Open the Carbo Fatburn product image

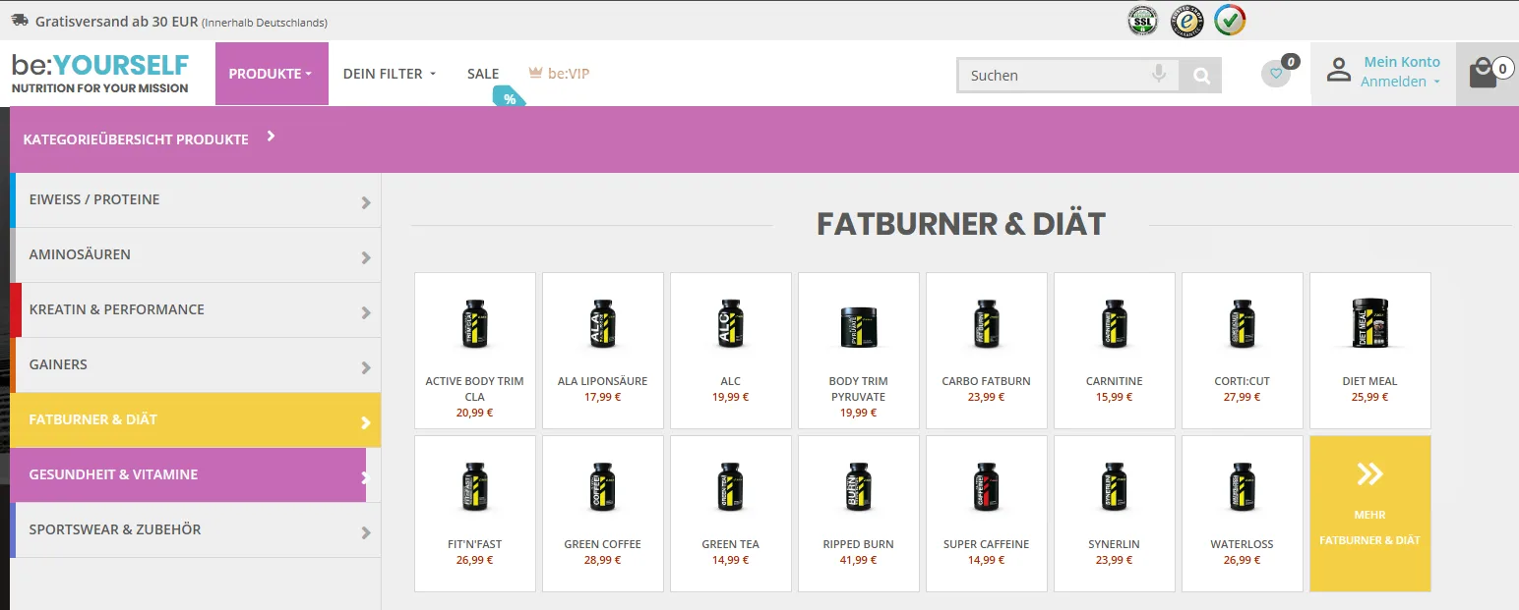[987, 324]
